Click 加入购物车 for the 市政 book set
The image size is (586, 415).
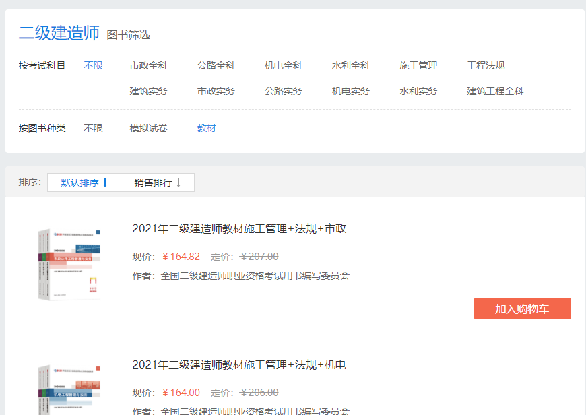(522, 309)
